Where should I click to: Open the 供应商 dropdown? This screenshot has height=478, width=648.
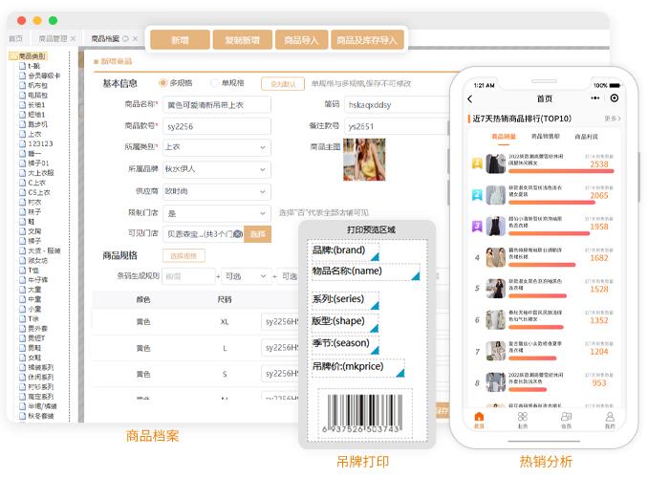tap(216, 191)
